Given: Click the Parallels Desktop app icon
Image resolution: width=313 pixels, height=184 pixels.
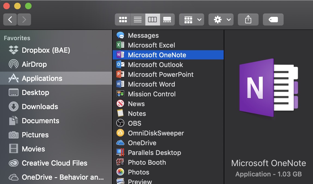Looking at the screenshot, I should pyautogui.click(x=120, y=153).
